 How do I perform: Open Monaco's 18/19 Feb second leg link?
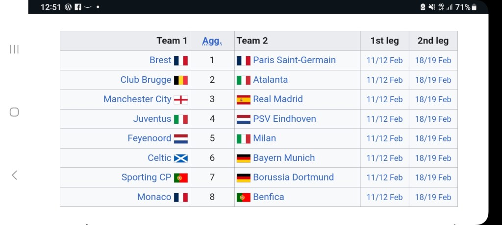click(433, 198)
